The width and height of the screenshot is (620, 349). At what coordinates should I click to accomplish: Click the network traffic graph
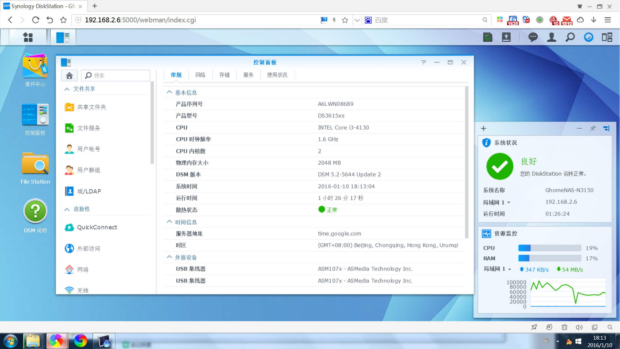point(568,292)
